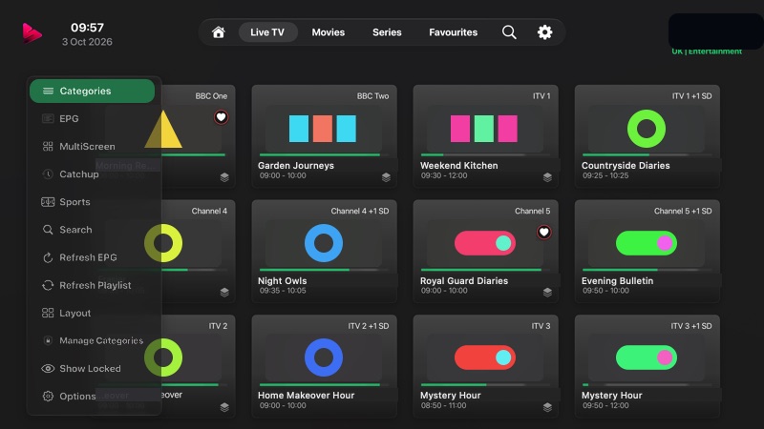Click the MultiScreen grid icon in sidebar
Image resolution: width=764 pixels, height=429 pixels.
pos(48,146)
